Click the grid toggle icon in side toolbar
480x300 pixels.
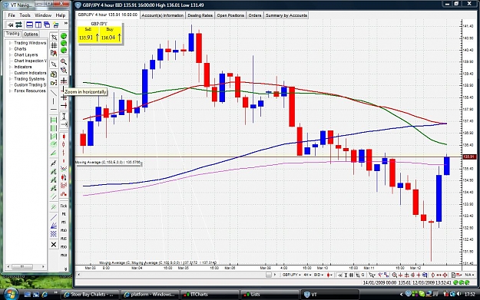54,45
